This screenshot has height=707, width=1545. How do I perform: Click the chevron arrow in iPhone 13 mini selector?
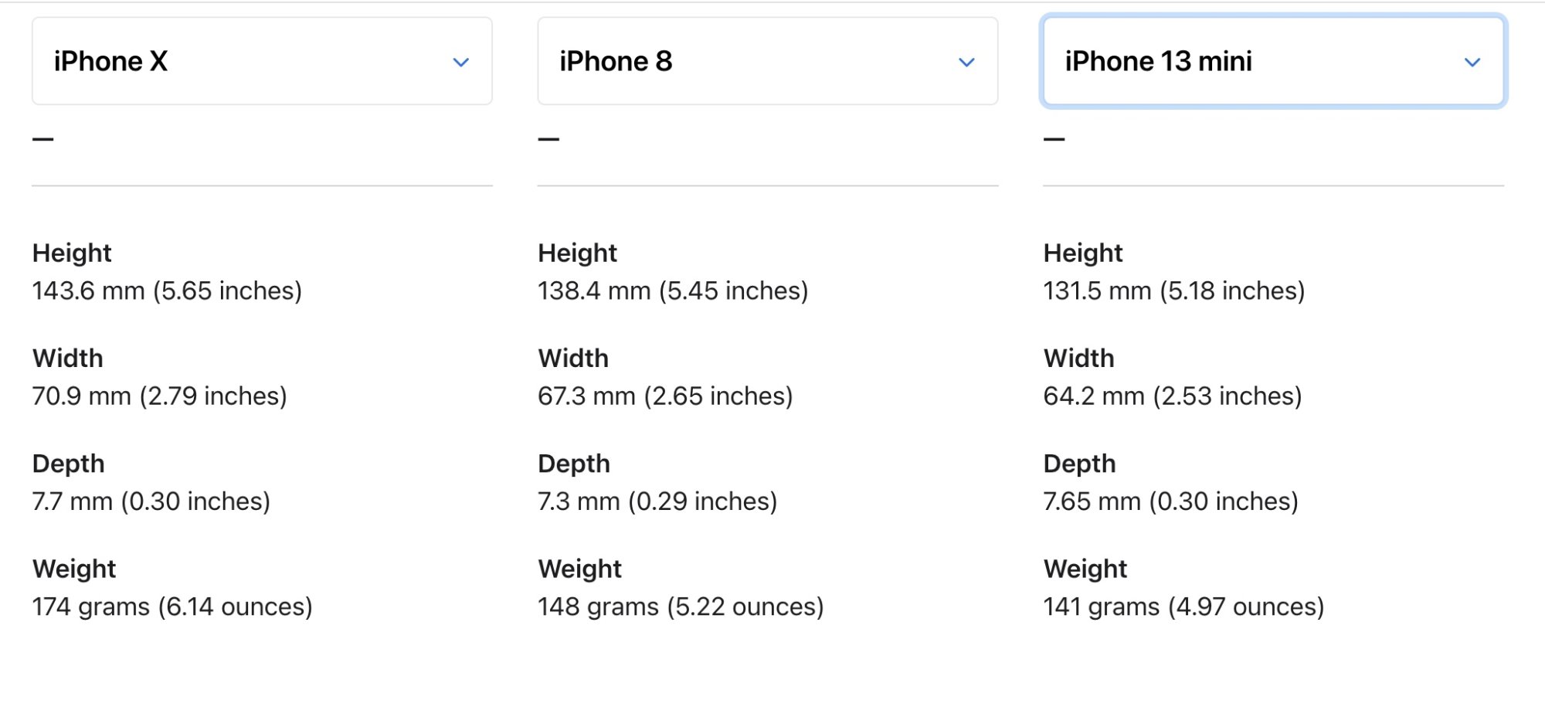[1472, 63]
